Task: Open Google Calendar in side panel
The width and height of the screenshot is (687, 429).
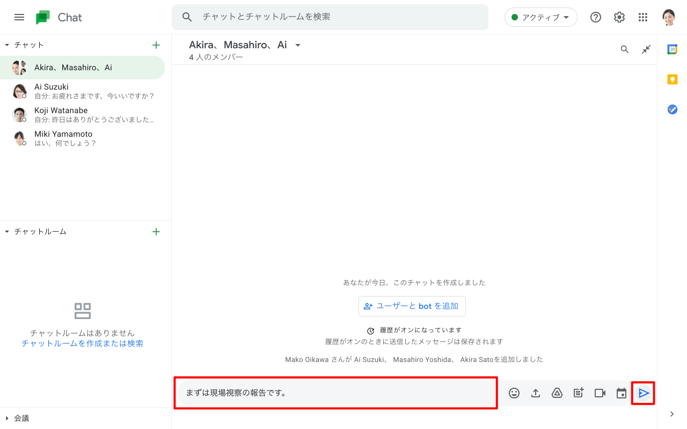Action: click(x=672, y=49)
